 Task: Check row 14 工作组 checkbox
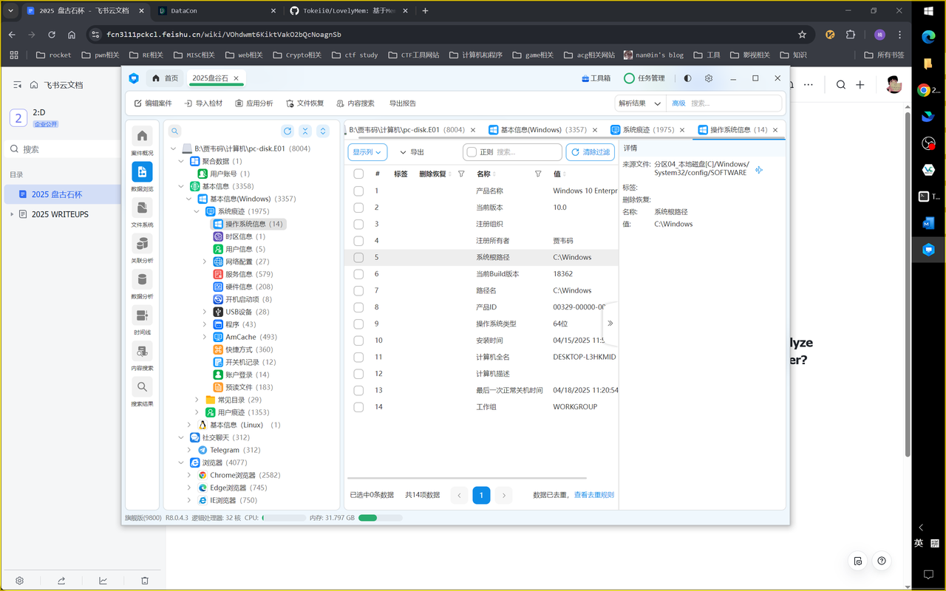point(358,407)
